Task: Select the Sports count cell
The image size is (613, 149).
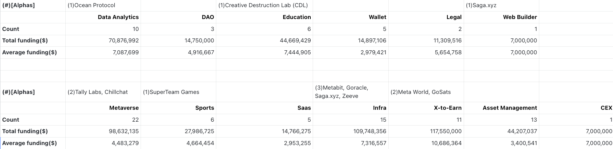Action: [x=178, y=120]
